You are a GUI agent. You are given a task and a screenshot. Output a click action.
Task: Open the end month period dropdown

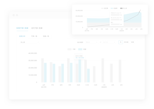click(x=109, y=42)
